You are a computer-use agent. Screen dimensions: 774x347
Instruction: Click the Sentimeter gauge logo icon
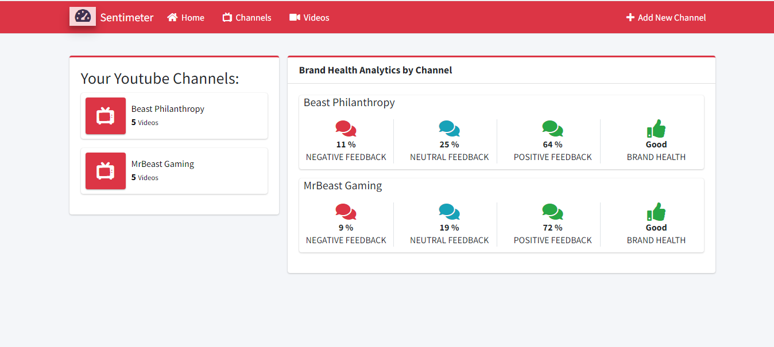pyautogui.click(x=83, y=17)
